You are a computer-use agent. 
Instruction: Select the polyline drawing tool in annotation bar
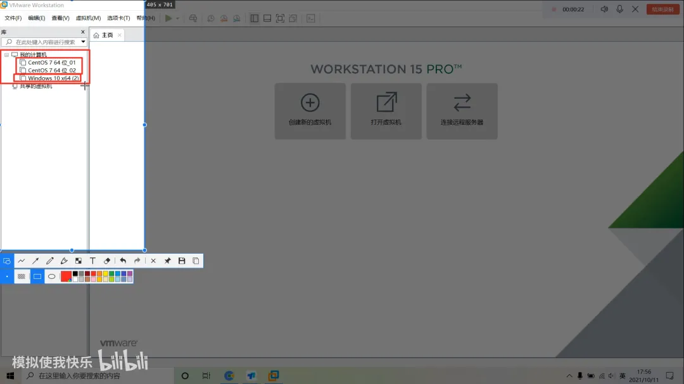22,261
